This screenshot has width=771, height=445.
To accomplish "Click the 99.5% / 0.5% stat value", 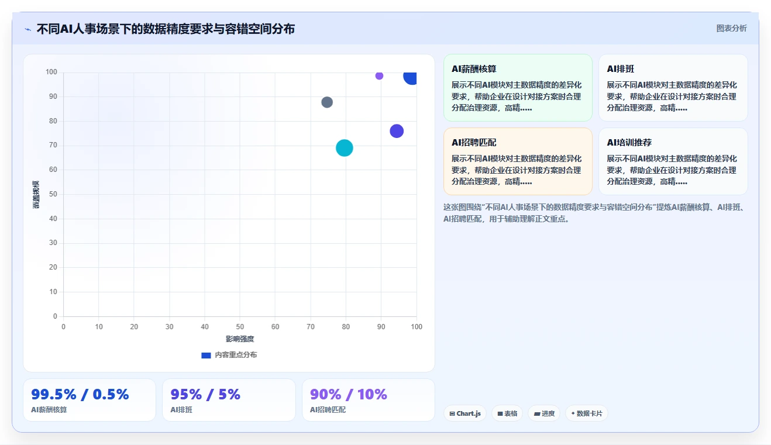I will pos(80,395).
